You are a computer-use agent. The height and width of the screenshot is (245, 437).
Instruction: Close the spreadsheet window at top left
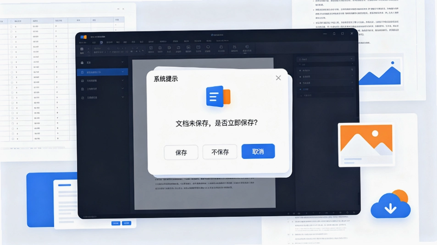coord(123,9)
